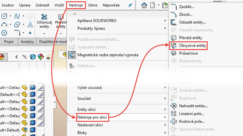Select the Spline sketch tool
Image resolution: width=243 pixels, height=136 pixels.
[x=17, y=16]
